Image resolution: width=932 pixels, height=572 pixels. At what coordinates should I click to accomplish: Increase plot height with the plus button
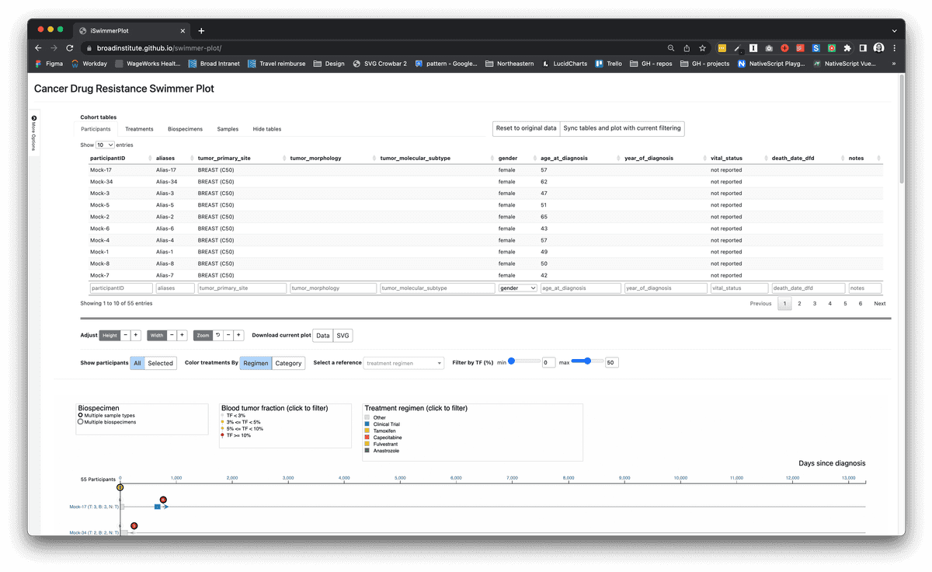click(x=136, y=336)
